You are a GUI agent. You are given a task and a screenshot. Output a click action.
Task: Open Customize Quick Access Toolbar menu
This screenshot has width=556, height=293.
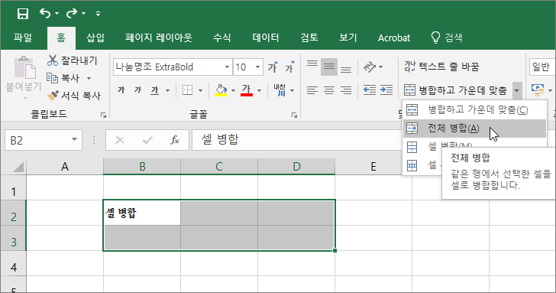(98, 14)
